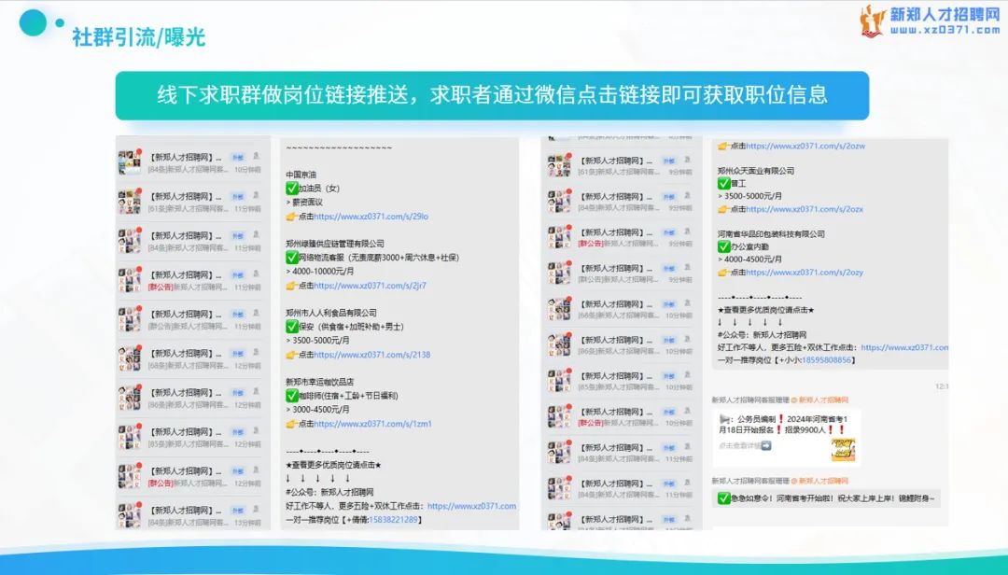This screenshot has height=575, width=1008.
Task: Click the pointing hand emoji beside the 1zm1 link
Action: tap(291, 424)
